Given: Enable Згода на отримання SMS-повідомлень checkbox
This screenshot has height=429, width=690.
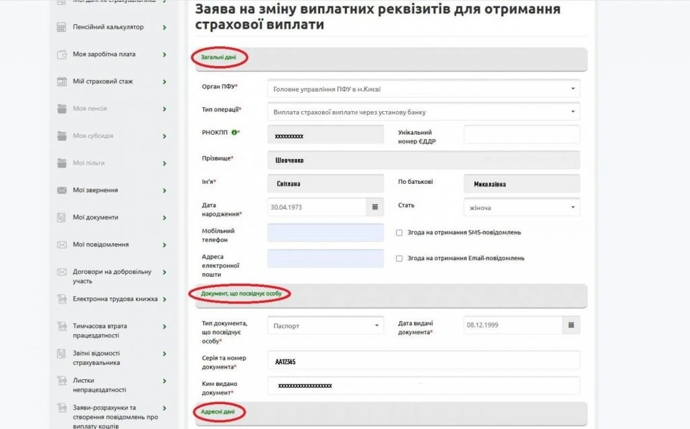Looking at the screenshot, I should [x=400, y=233].
